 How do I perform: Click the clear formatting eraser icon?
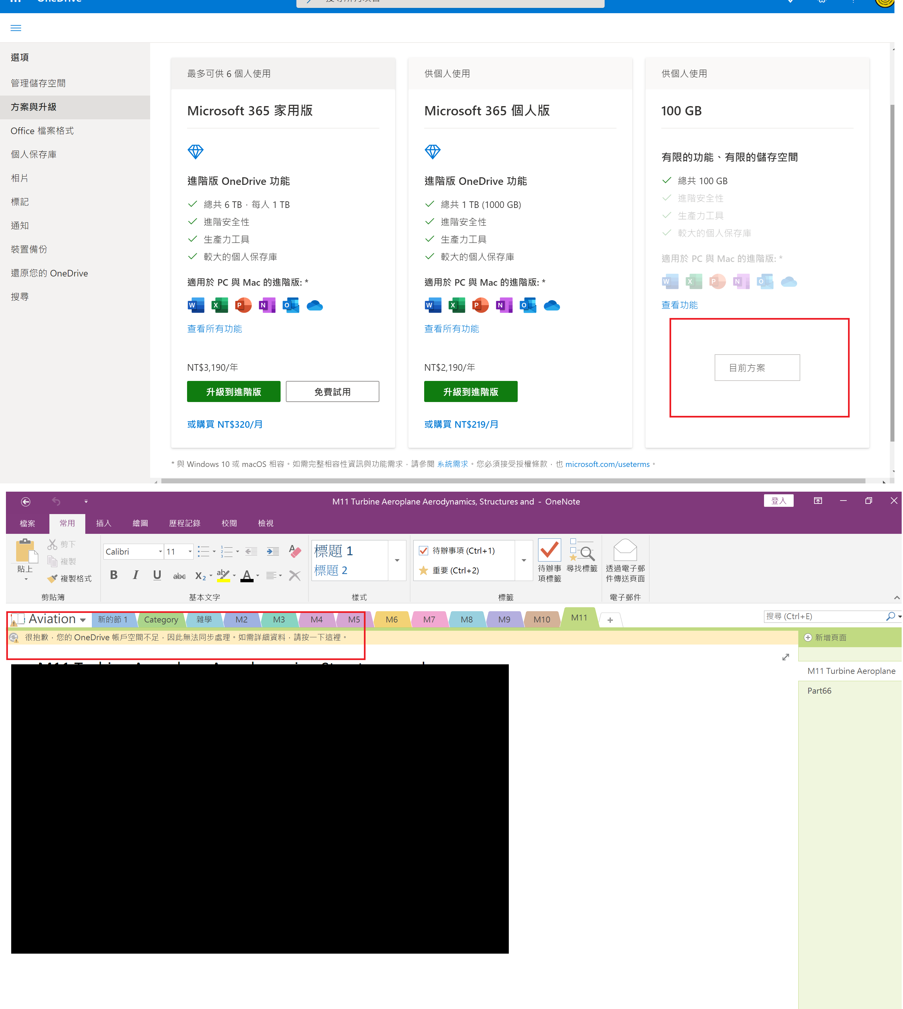pos(295,551)
